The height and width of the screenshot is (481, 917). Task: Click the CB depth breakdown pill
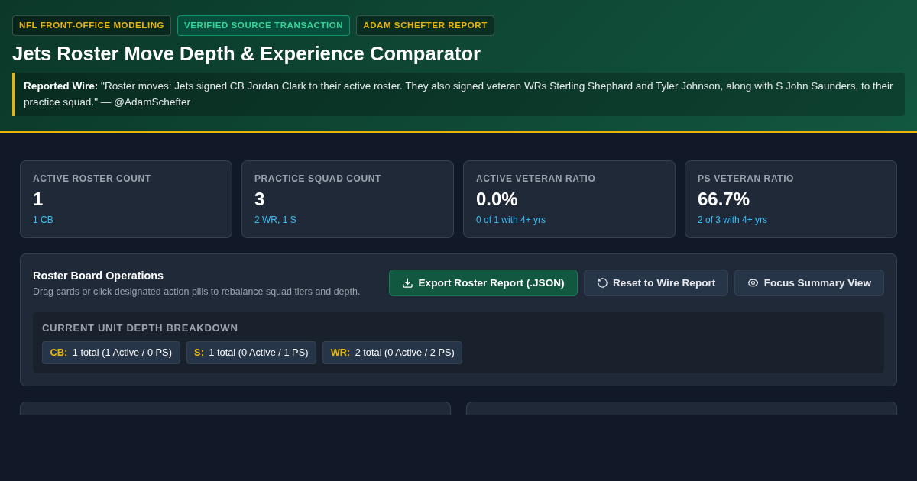pyautogui.click(x=111, y=353)
